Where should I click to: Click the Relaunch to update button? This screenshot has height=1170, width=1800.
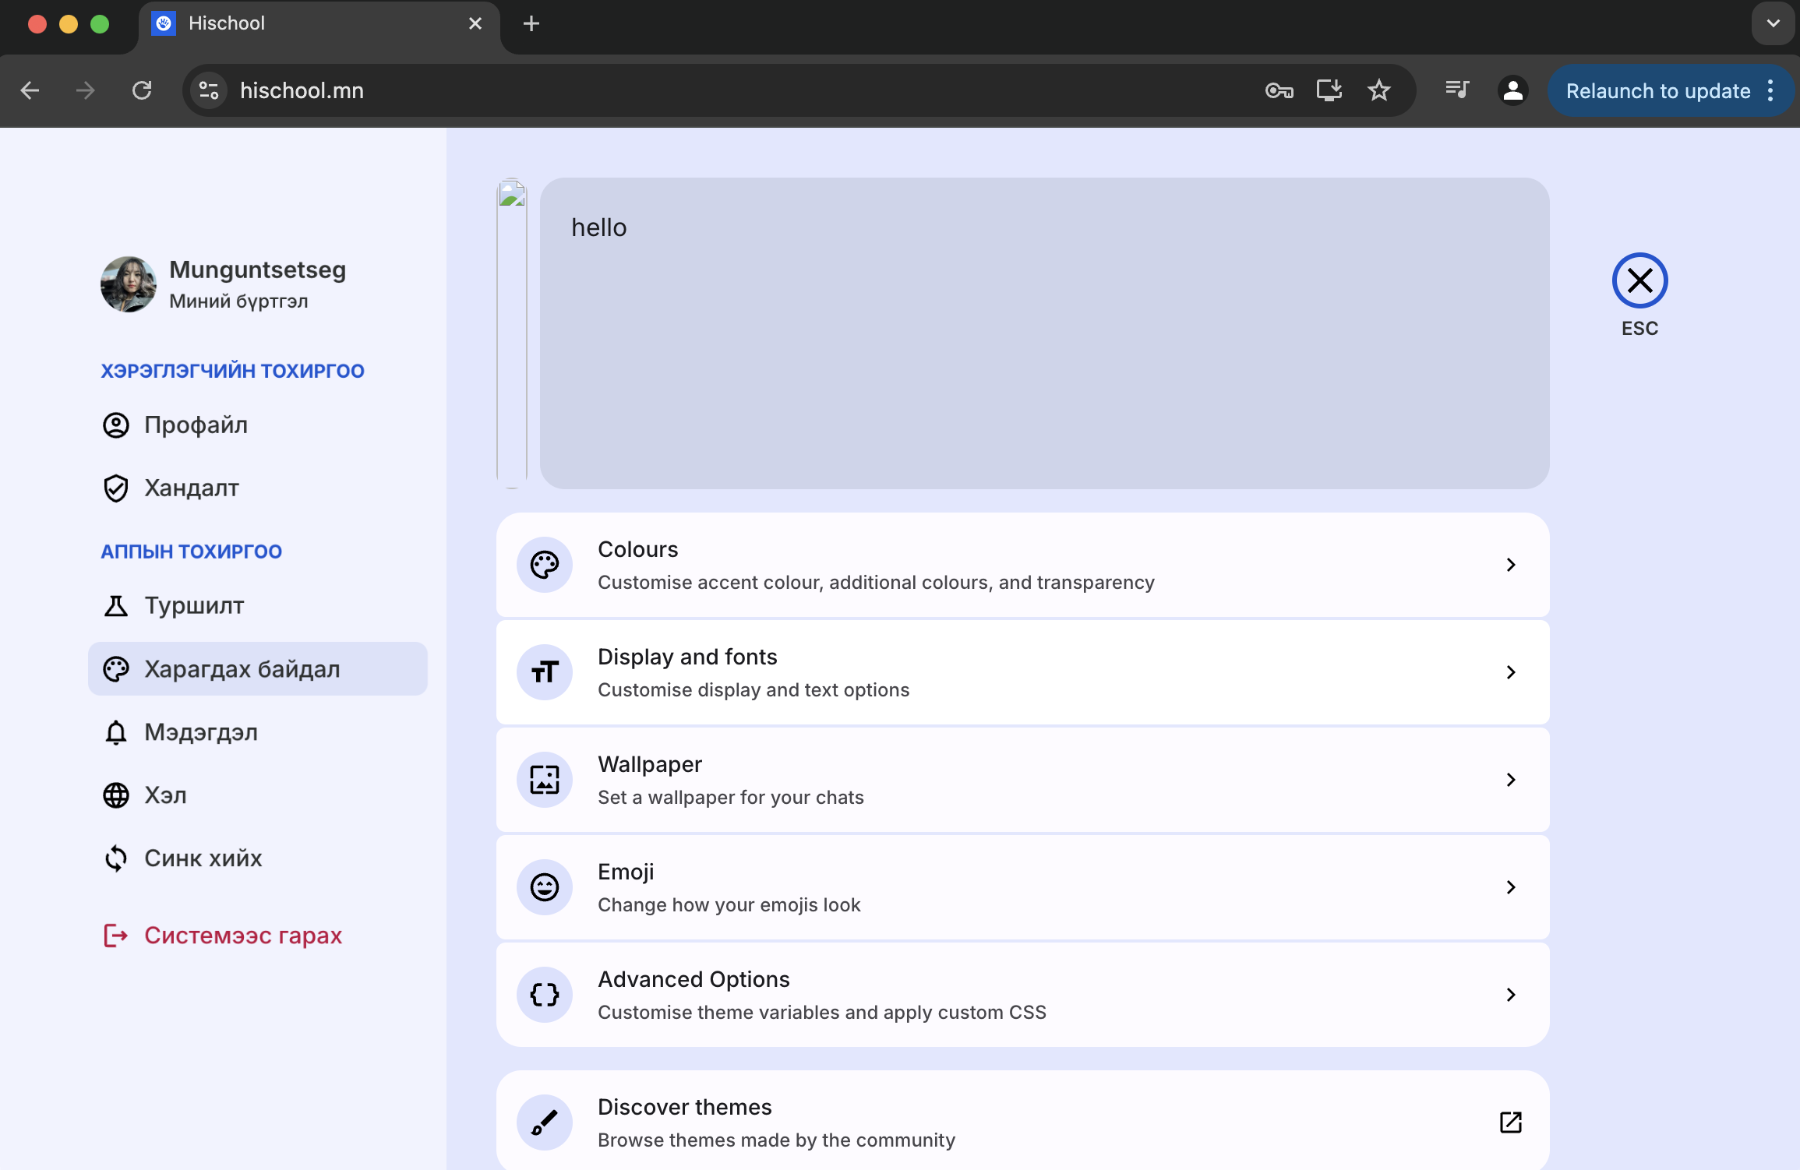(x=1658, y=90)
